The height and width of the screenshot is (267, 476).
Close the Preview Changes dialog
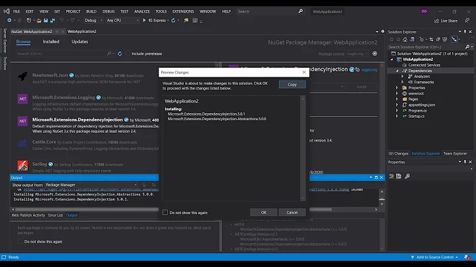click(x=304, y=72)
